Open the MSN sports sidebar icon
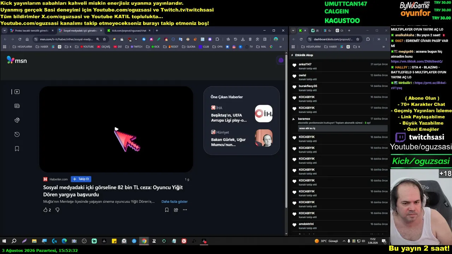This screenshot has height=254, width=452. [x=17, y=120]
